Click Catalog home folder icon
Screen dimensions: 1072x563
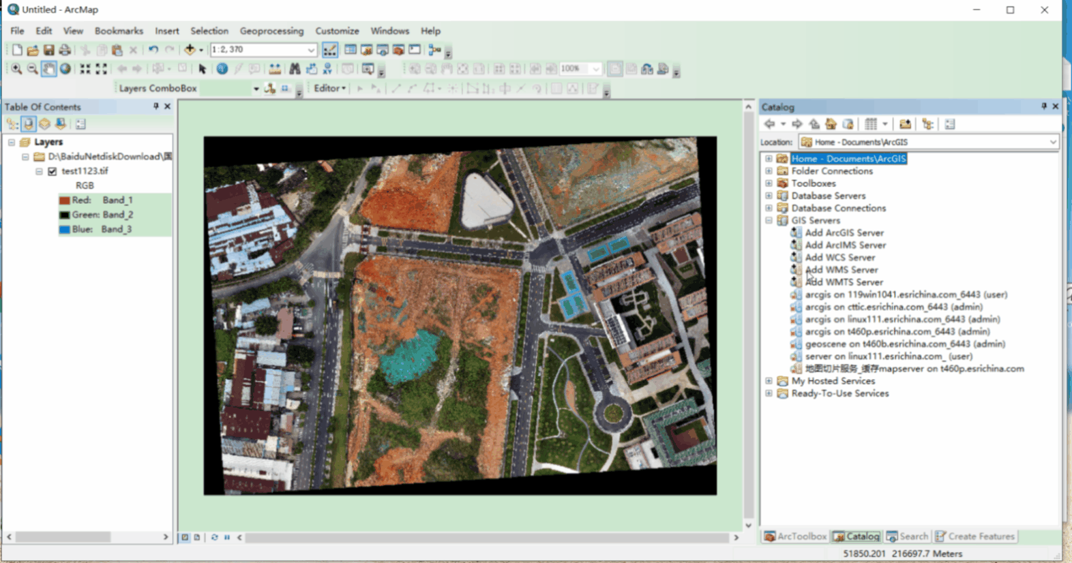click(x=831, y=124)
